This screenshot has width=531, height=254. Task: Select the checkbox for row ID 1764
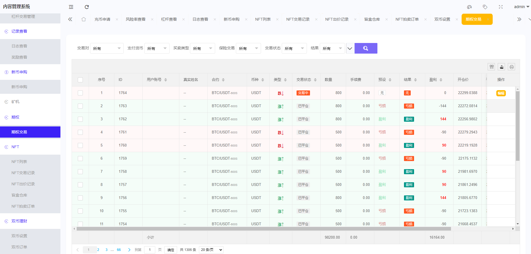pos(80,93)
